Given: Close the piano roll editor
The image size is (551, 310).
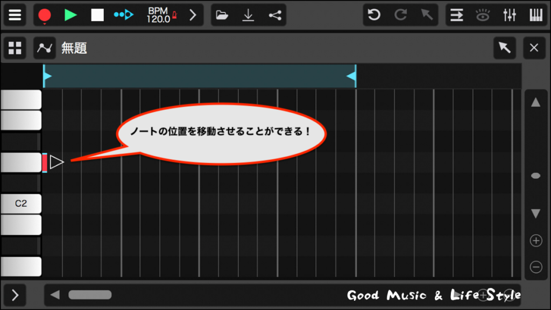Looking at the screenshot, I should click(x=534, y=48).
